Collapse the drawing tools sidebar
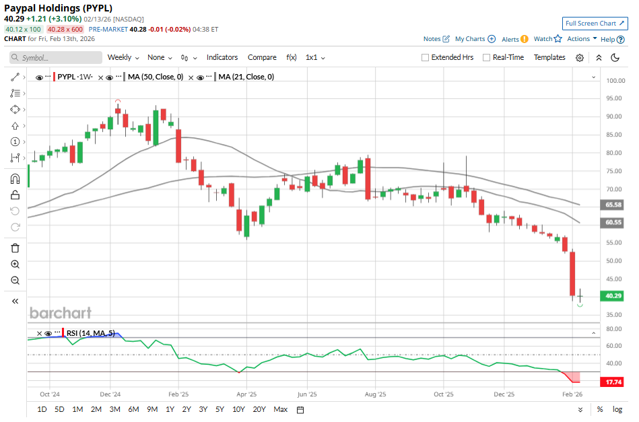639x422 pixels. coord(15,301)
